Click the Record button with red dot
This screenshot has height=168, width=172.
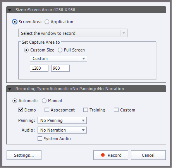[111, 155]
